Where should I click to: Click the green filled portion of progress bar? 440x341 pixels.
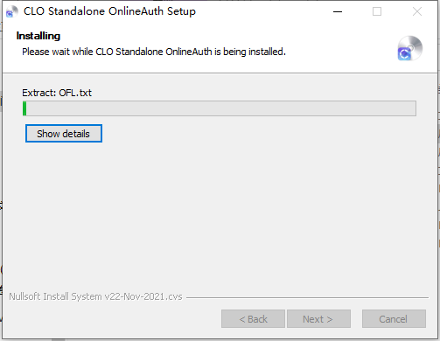24,108
